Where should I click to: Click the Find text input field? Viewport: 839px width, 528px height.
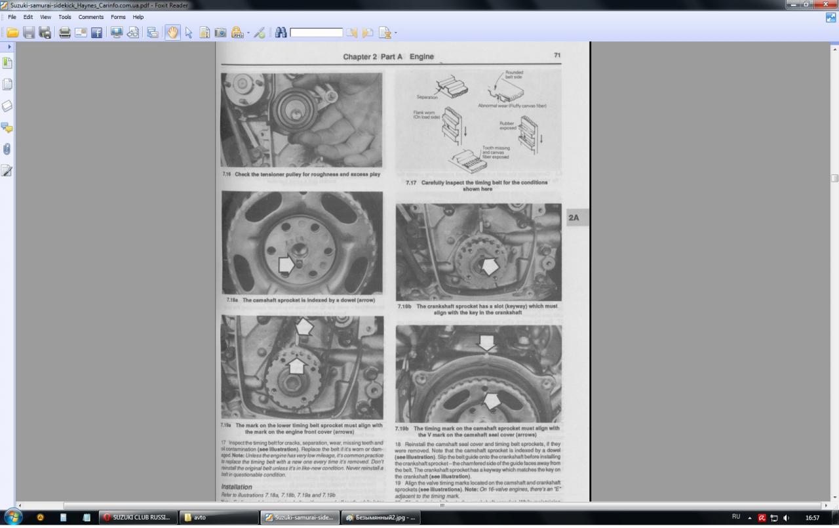pyautogui.click(x=316, y=32)
